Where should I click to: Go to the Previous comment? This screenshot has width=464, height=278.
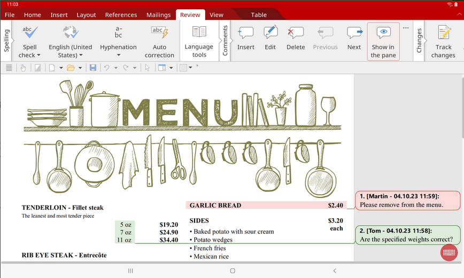[325, 38]
